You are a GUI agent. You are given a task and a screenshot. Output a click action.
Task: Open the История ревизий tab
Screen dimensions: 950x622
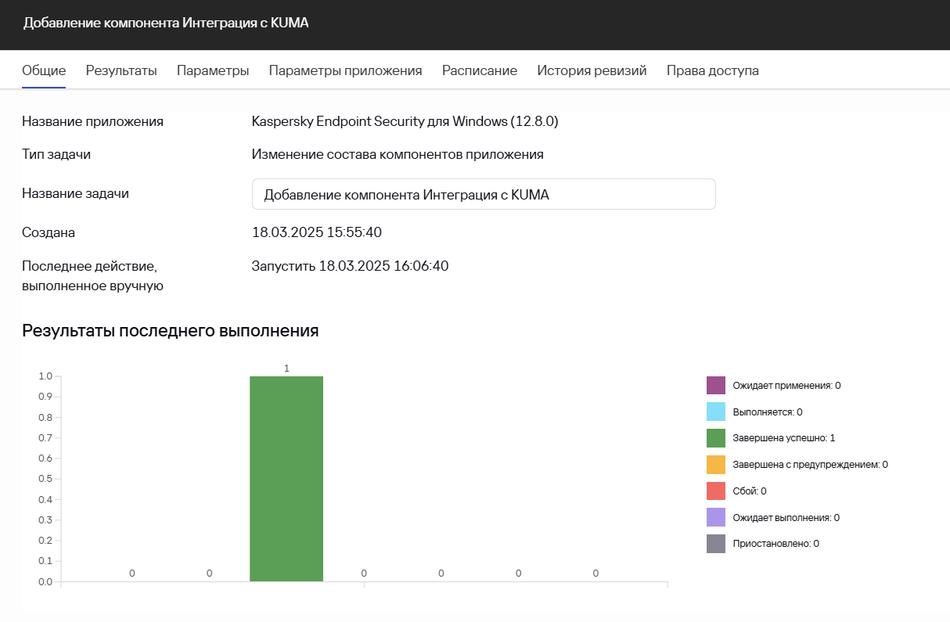592,70
